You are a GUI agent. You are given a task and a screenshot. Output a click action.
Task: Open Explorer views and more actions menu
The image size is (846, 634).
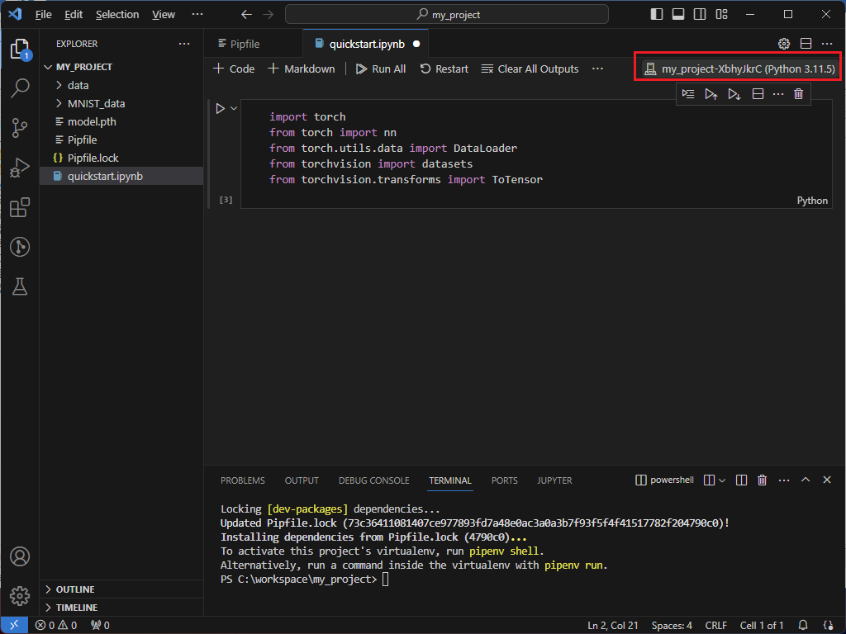(x=184, y=44)
